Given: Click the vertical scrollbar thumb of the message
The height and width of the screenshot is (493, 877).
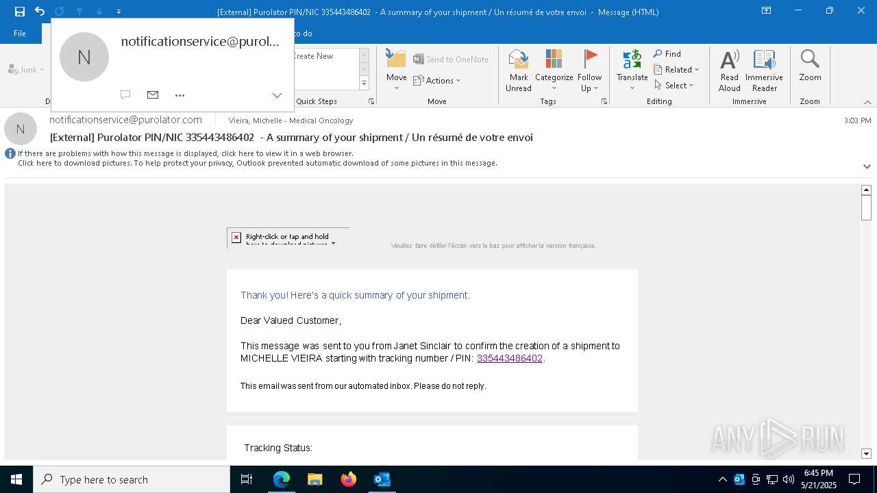Looking at the screenshot, I should pyautogui.click(x=866, y=207).
